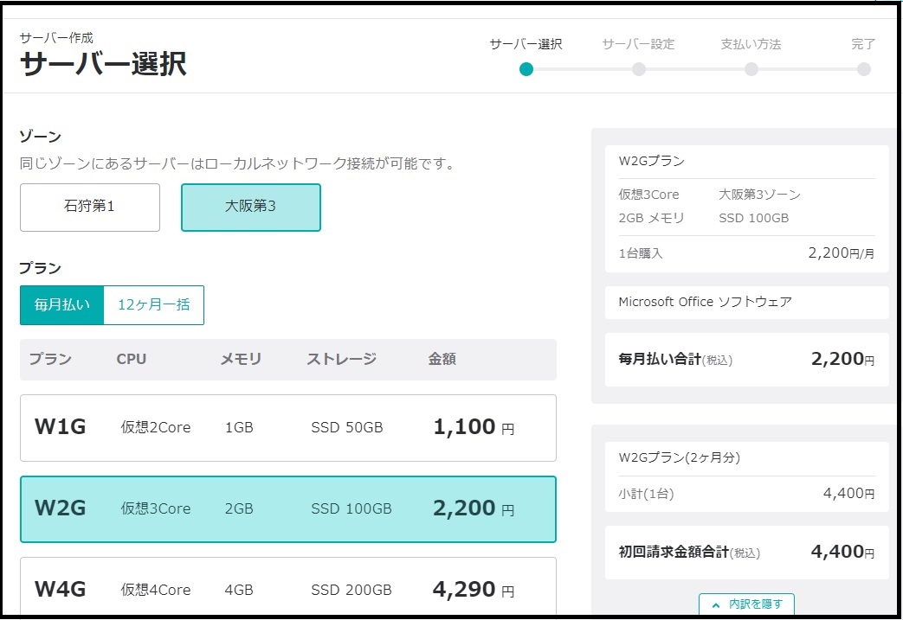Click SSD 100GB in the W2G row

point(352,508)
